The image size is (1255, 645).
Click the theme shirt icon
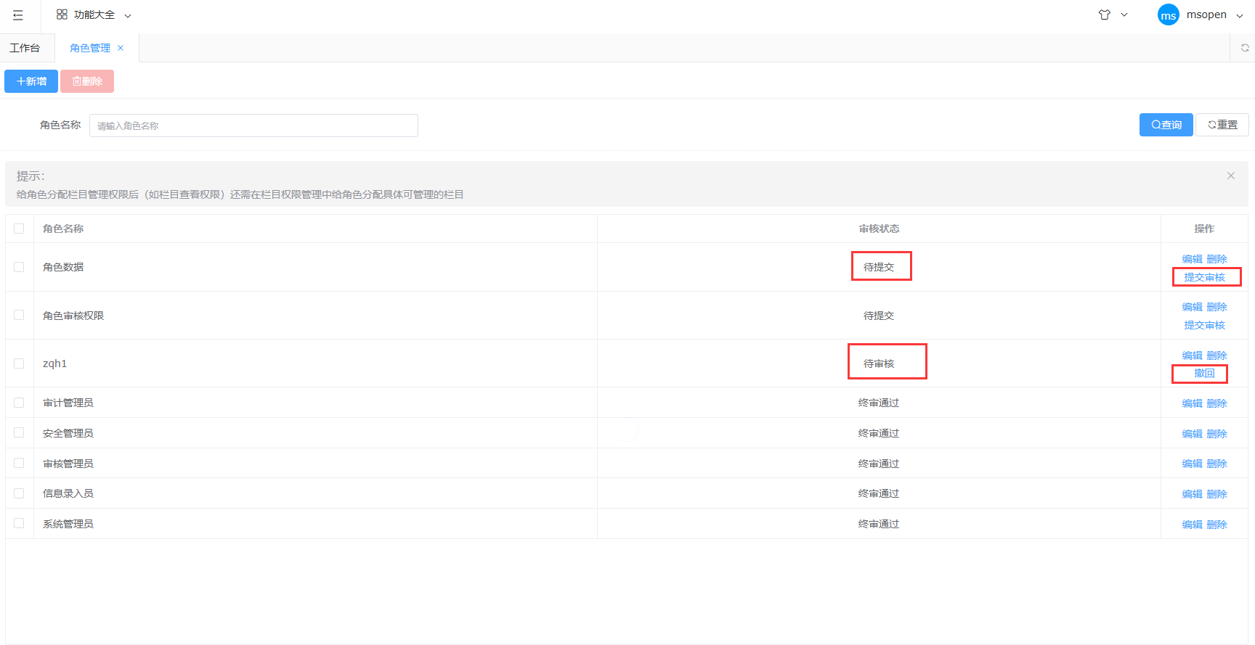click(1104, 15)
